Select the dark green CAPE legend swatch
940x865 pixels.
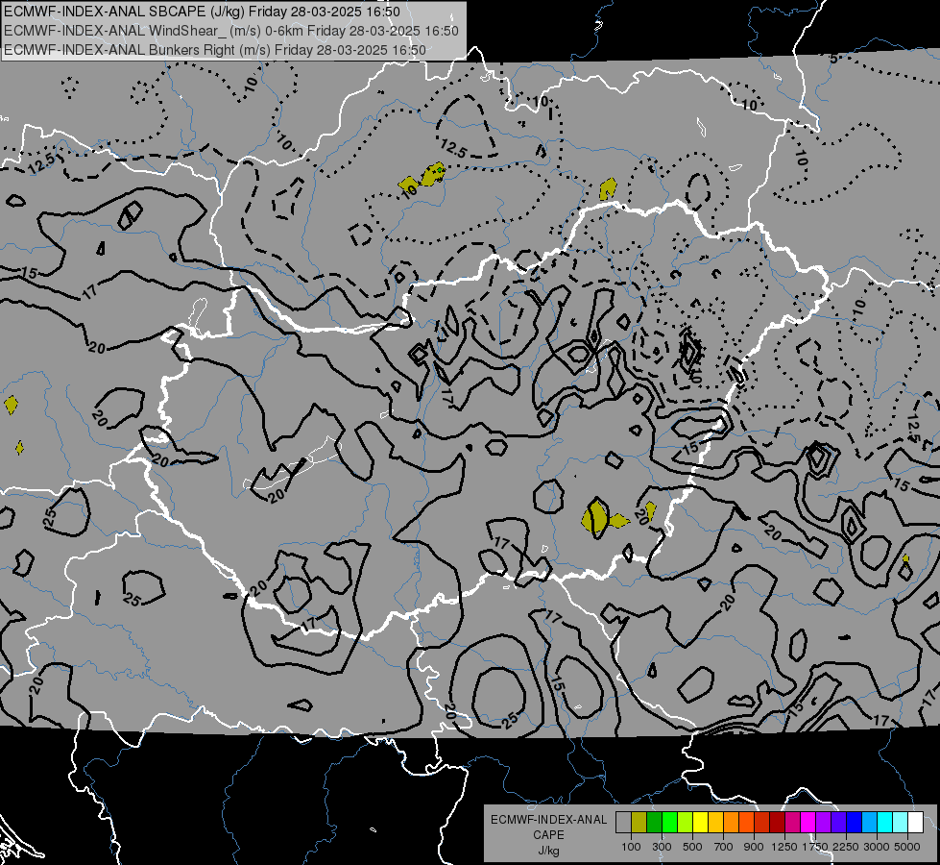tap(654, 822)
